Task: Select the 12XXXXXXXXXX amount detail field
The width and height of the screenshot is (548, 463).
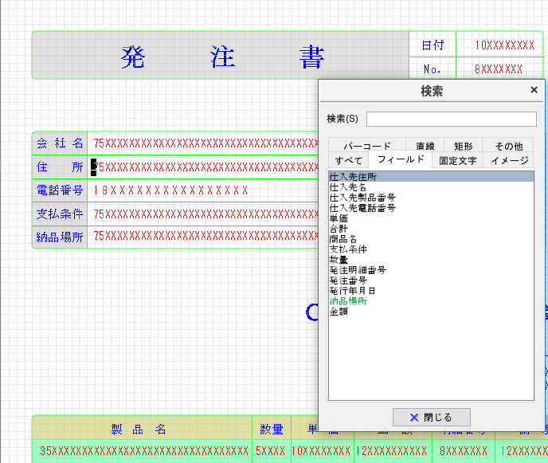Action: (x=391, y=451)
